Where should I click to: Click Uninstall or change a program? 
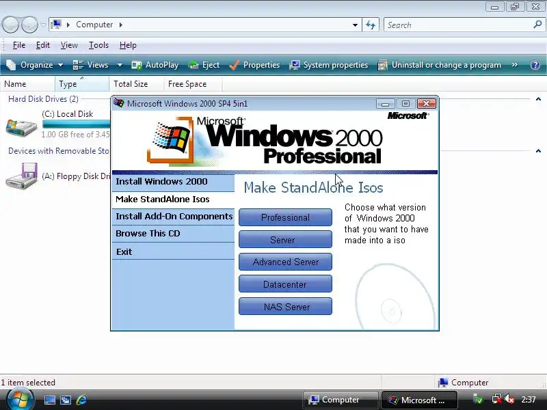(440, 65)
